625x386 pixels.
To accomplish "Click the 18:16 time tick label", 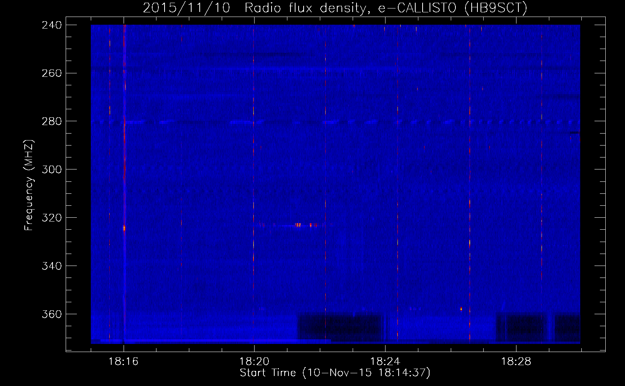I will tap(123, 362).
